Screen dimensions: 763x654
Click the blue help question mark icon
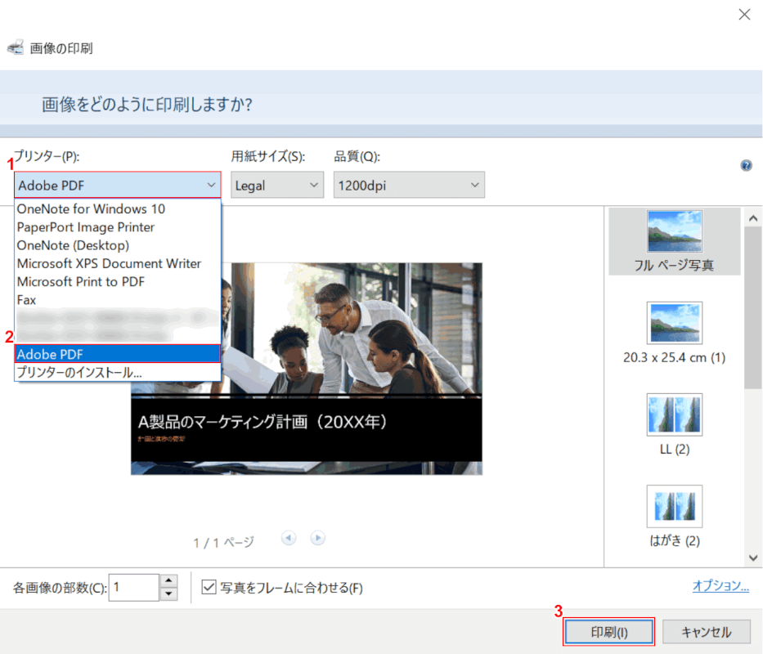coord(746,165)
